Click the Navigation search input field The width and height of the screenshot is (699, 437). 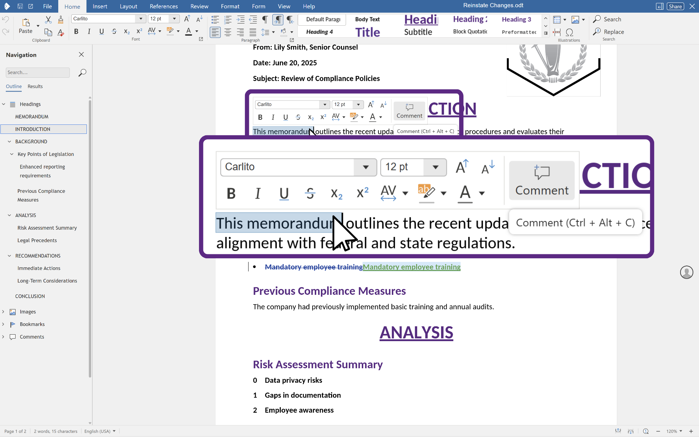[38, 72]
